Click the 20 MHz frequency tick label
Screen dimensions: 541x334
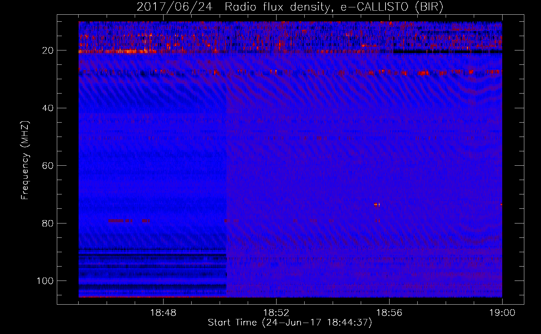[48, 51]
